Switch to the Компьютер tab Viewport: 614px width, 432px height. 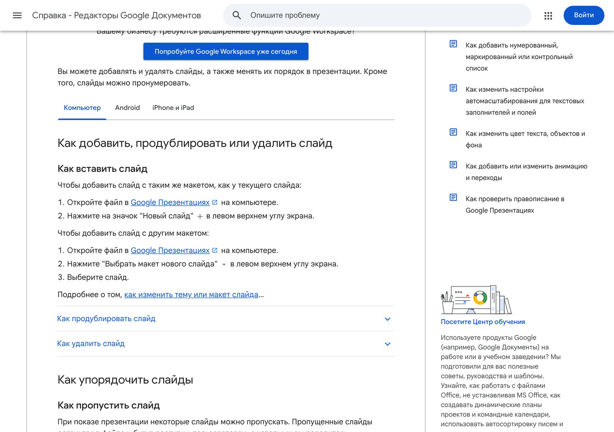pos(82,108)
